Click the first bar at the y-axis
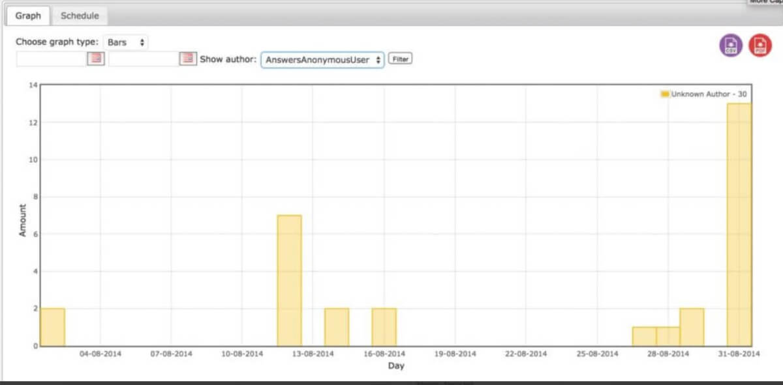Viewport: 783px width, 385px height. coord(53,327)
